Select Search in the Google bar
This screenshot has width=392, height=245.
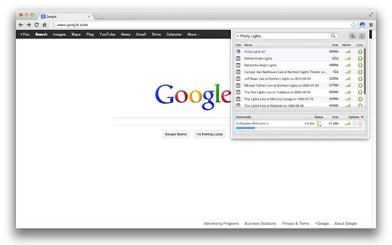(x=41, y=34)
